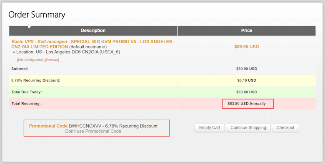Image resolution: width=325 pixels, height=164 pixels.
Task: Click the $6.10 USD discount amount
Action: [247, 80]
